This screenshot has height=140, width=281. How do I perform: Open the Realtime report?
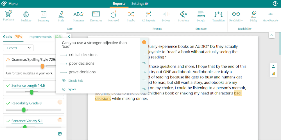tap(26, 16)
